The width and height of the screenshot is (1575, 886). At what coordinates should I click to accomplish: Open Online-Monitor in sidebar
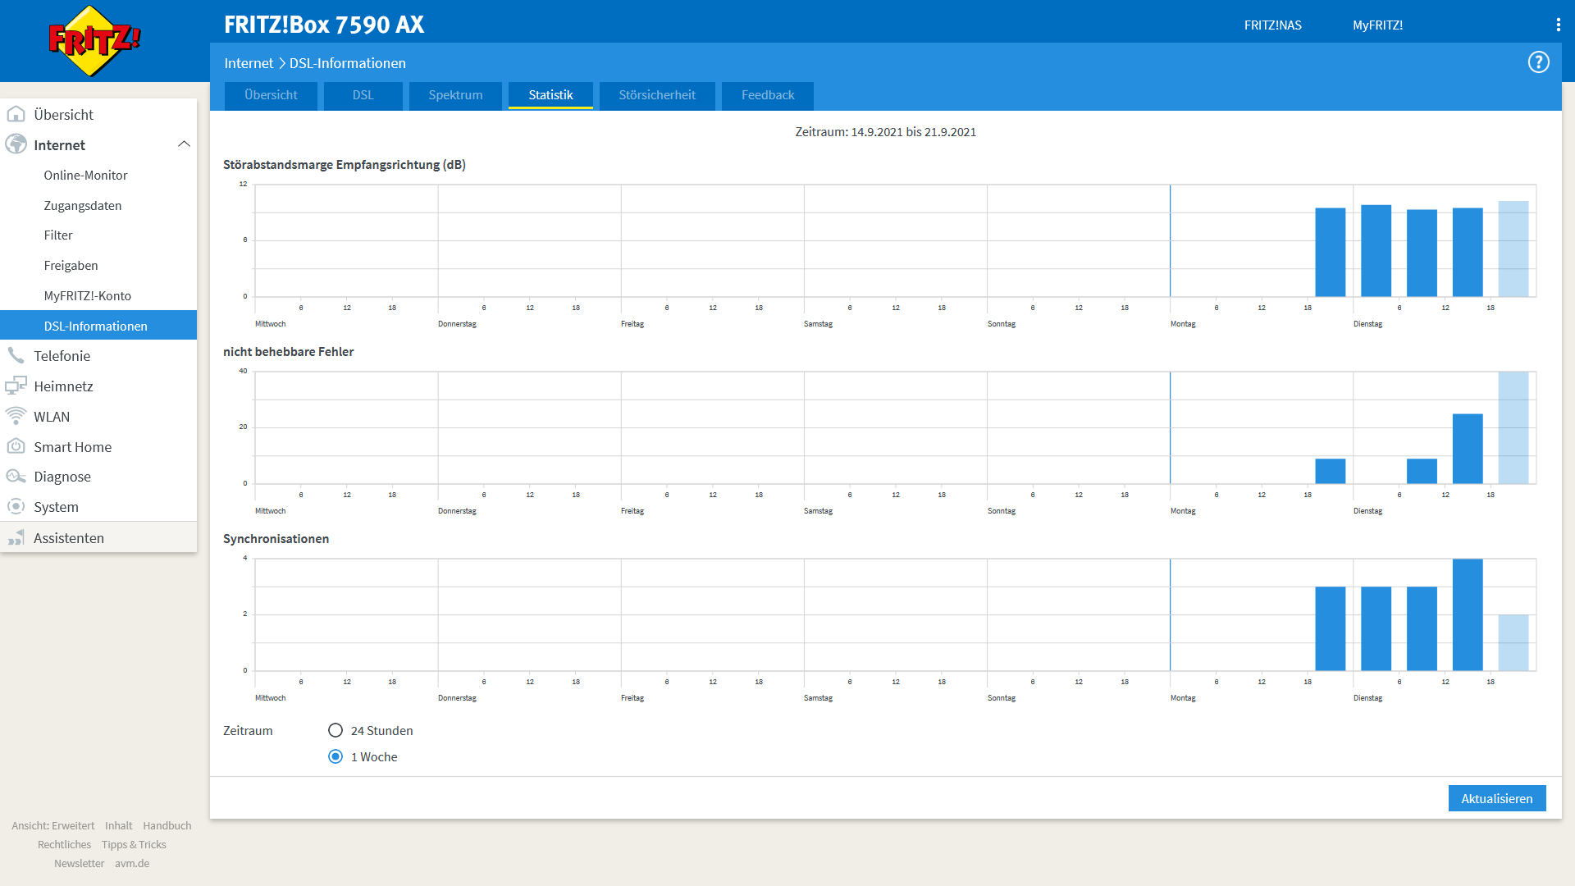(x=85, y=176)
